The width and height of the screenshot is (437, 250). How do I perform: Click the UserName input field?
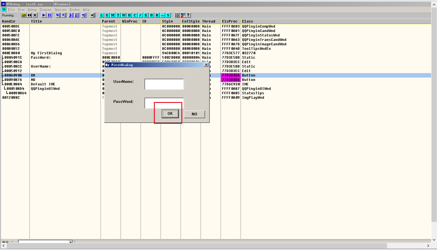(164, 84)
